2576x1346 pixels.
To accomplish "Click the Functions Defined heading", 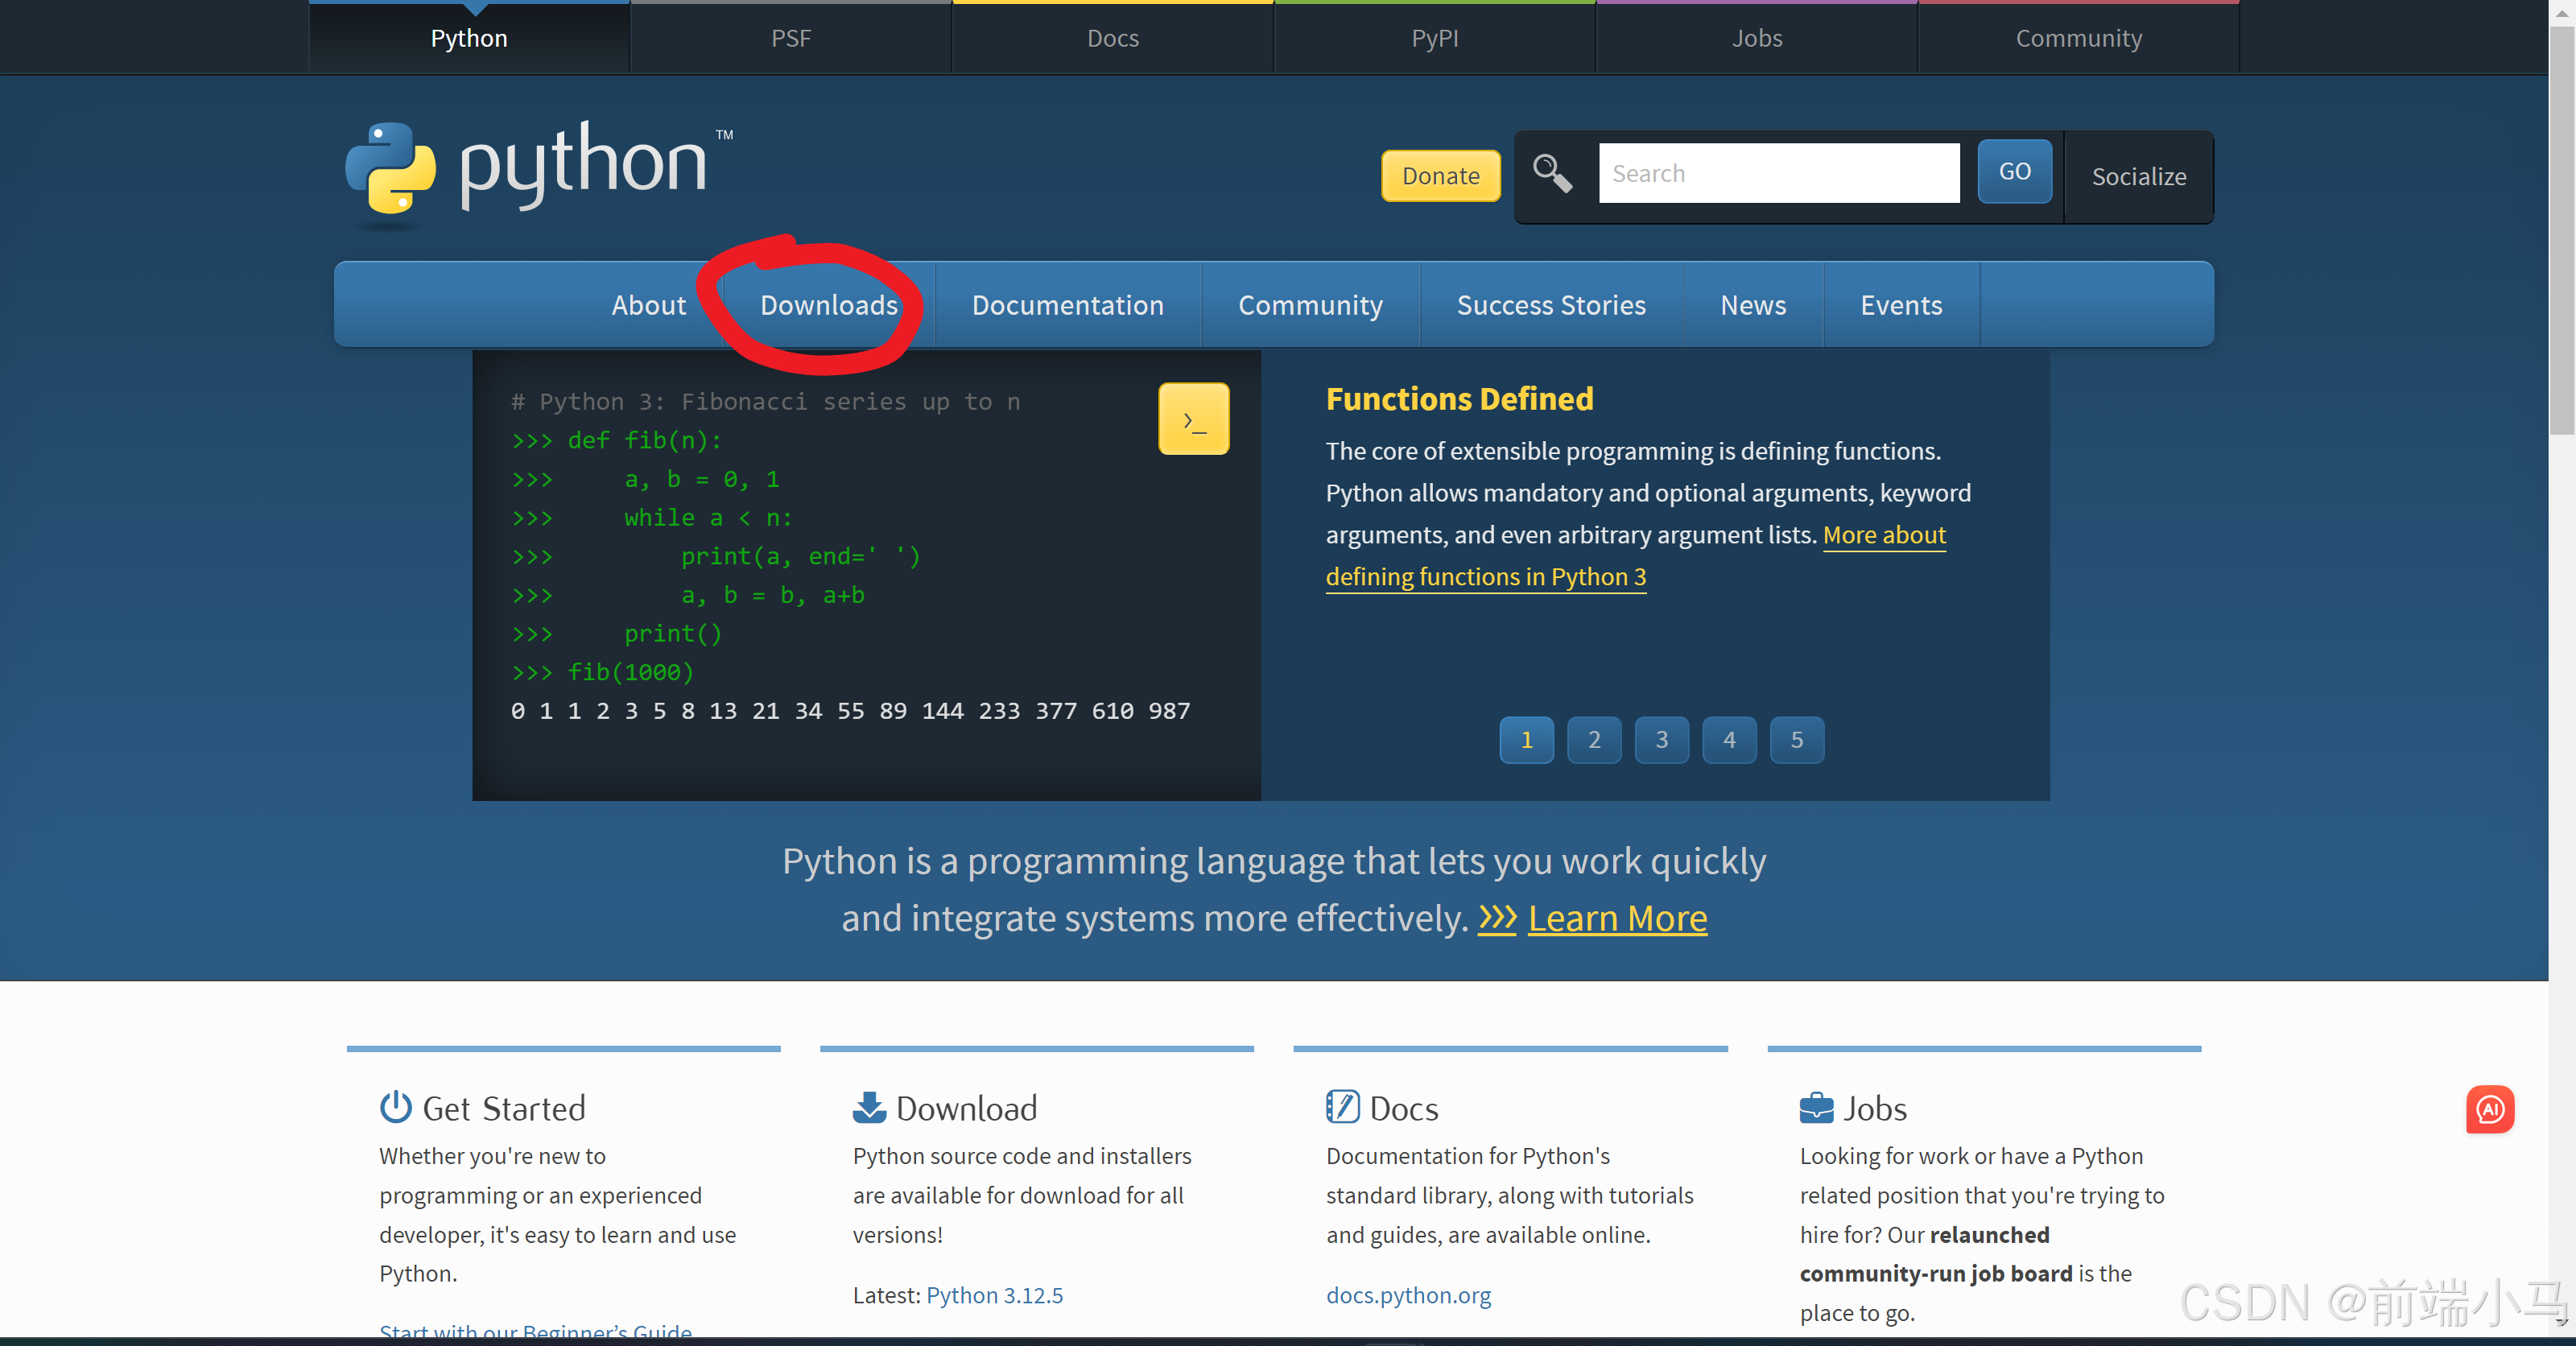I will 1459,399.
